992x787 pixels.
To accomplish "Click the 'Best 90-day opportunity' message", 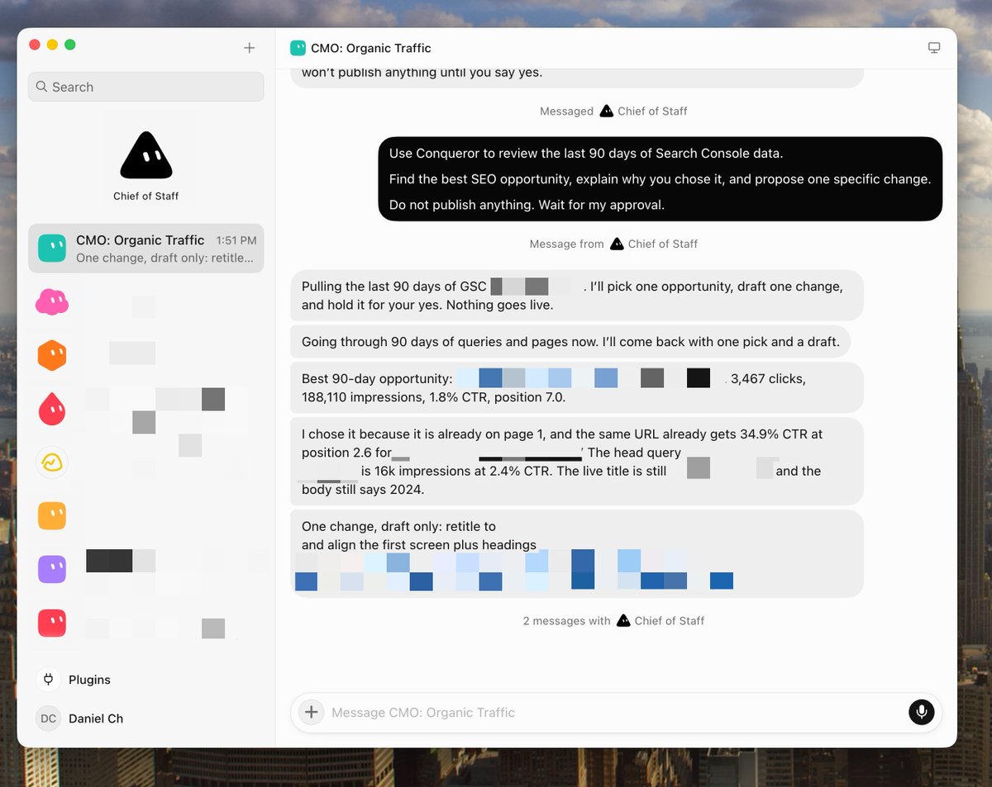I will click(x=576, y=388).
